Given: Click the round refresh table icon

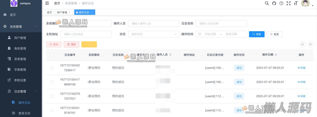Looking at the screenshot, I should (311, 45).
